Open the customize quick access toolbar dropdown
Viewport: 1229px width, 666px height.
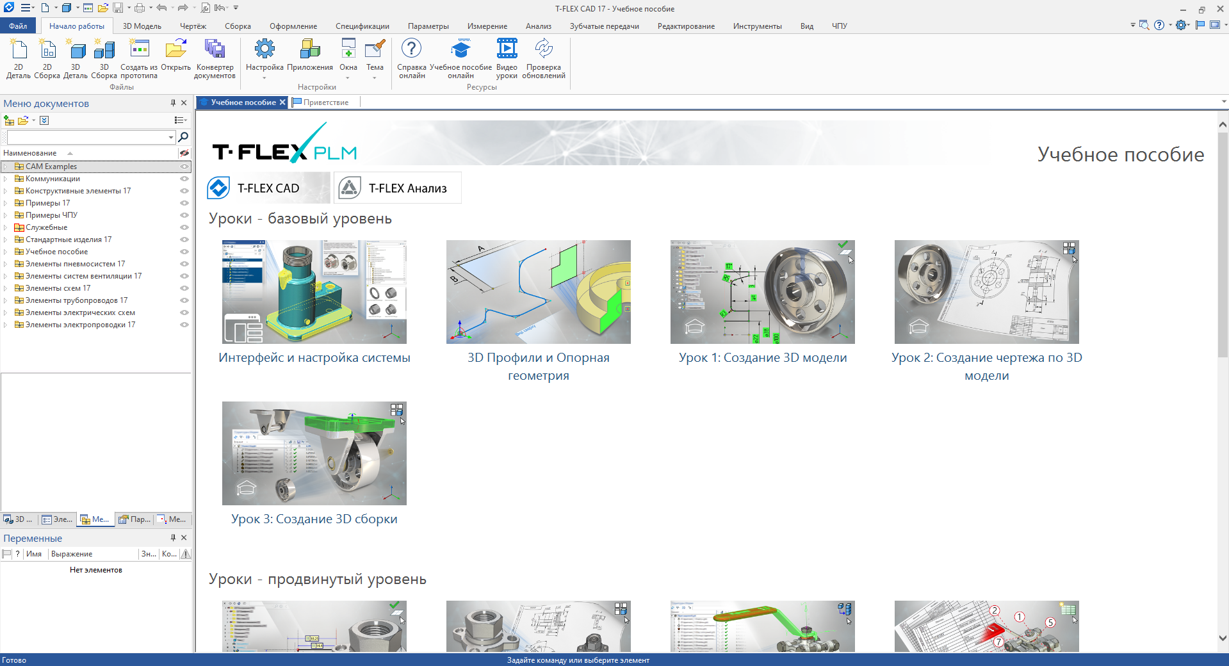pyautogui.click(x=236, y=8)
